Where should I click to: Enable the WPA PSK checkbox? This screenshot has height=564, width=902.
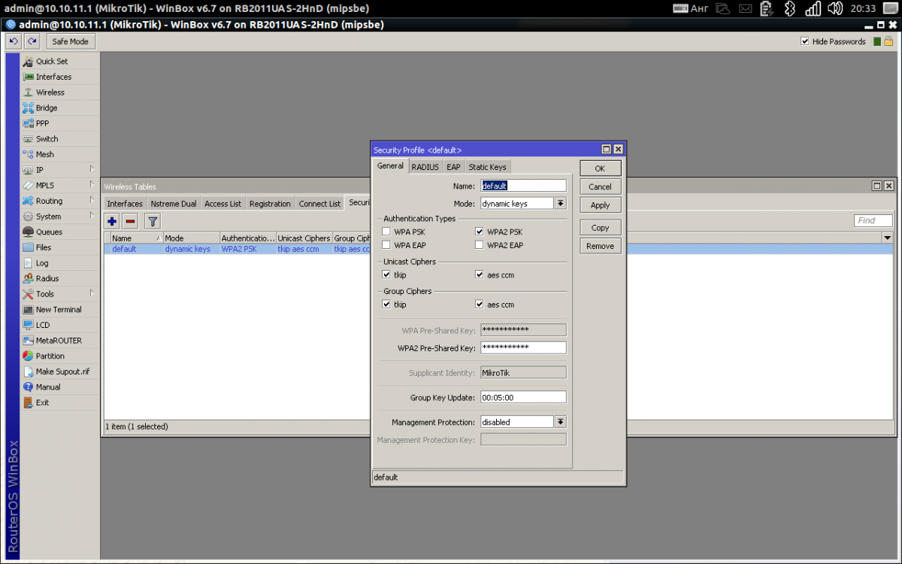pyautogui.click(x=386, y=232)
